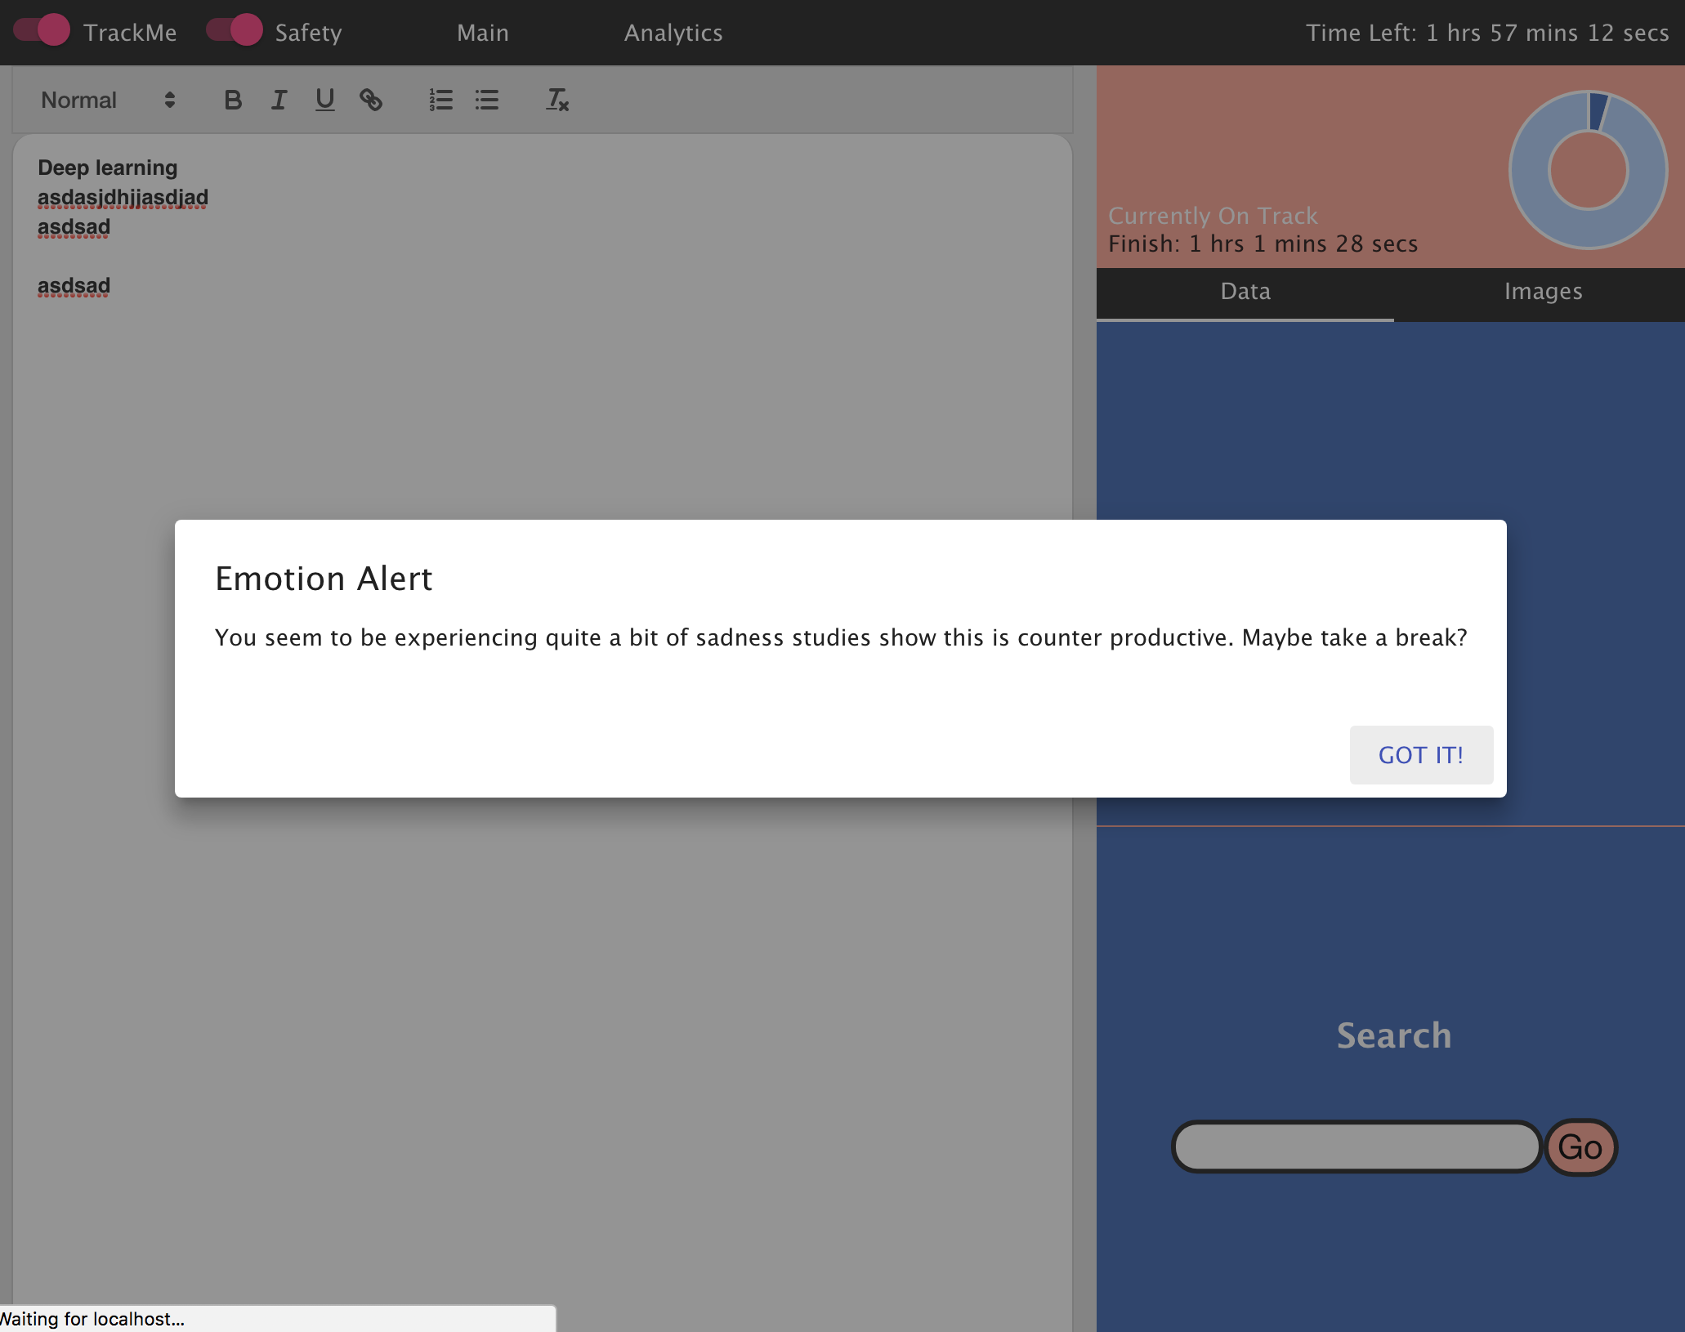
Task: Click the progress donut chart
Action: (1588, 170)
